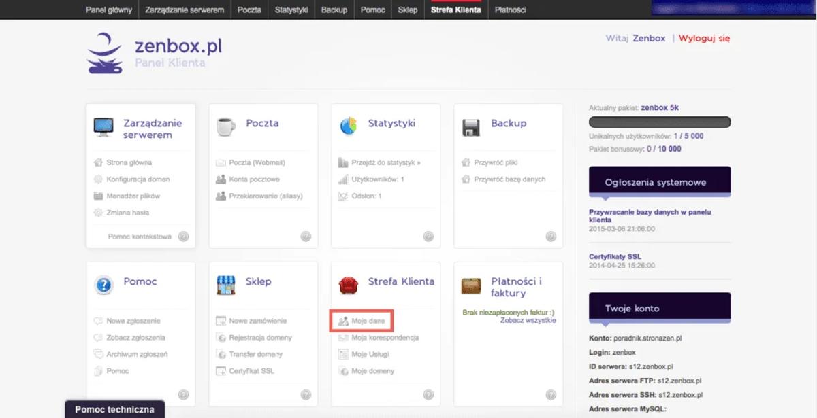The height and width of the screenshot is (418, 817).
Task: Open Przywróć bazę danych link
Action: pos(510,179)
